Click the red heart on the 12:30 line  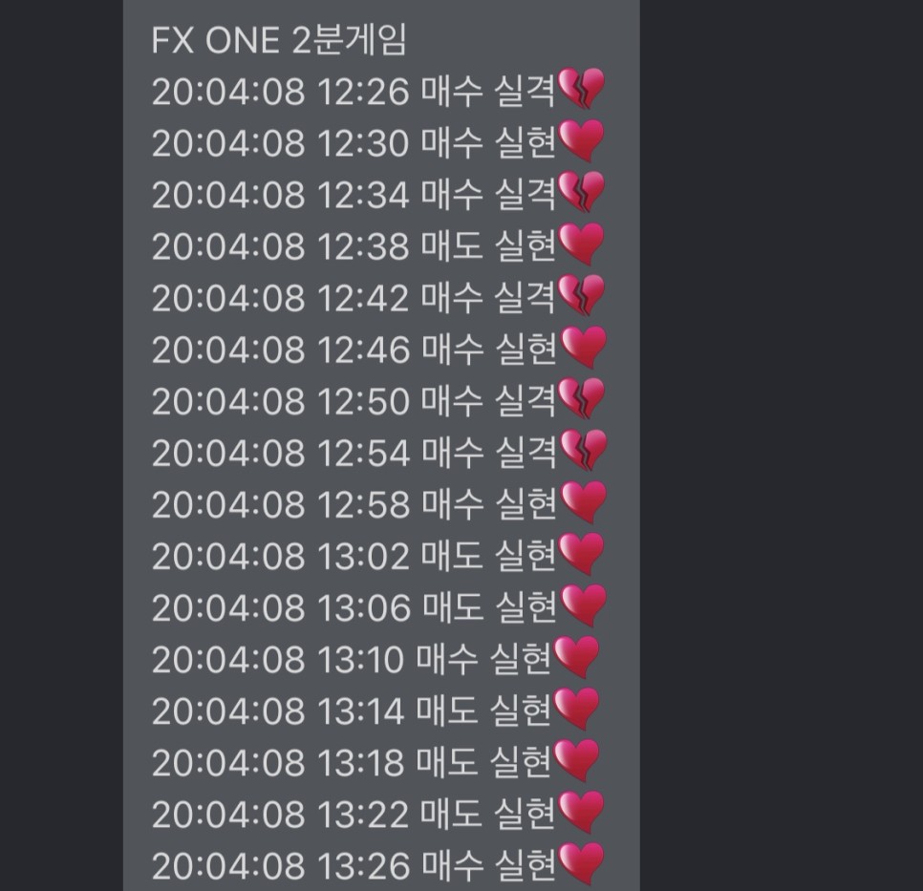coord(581,140)
